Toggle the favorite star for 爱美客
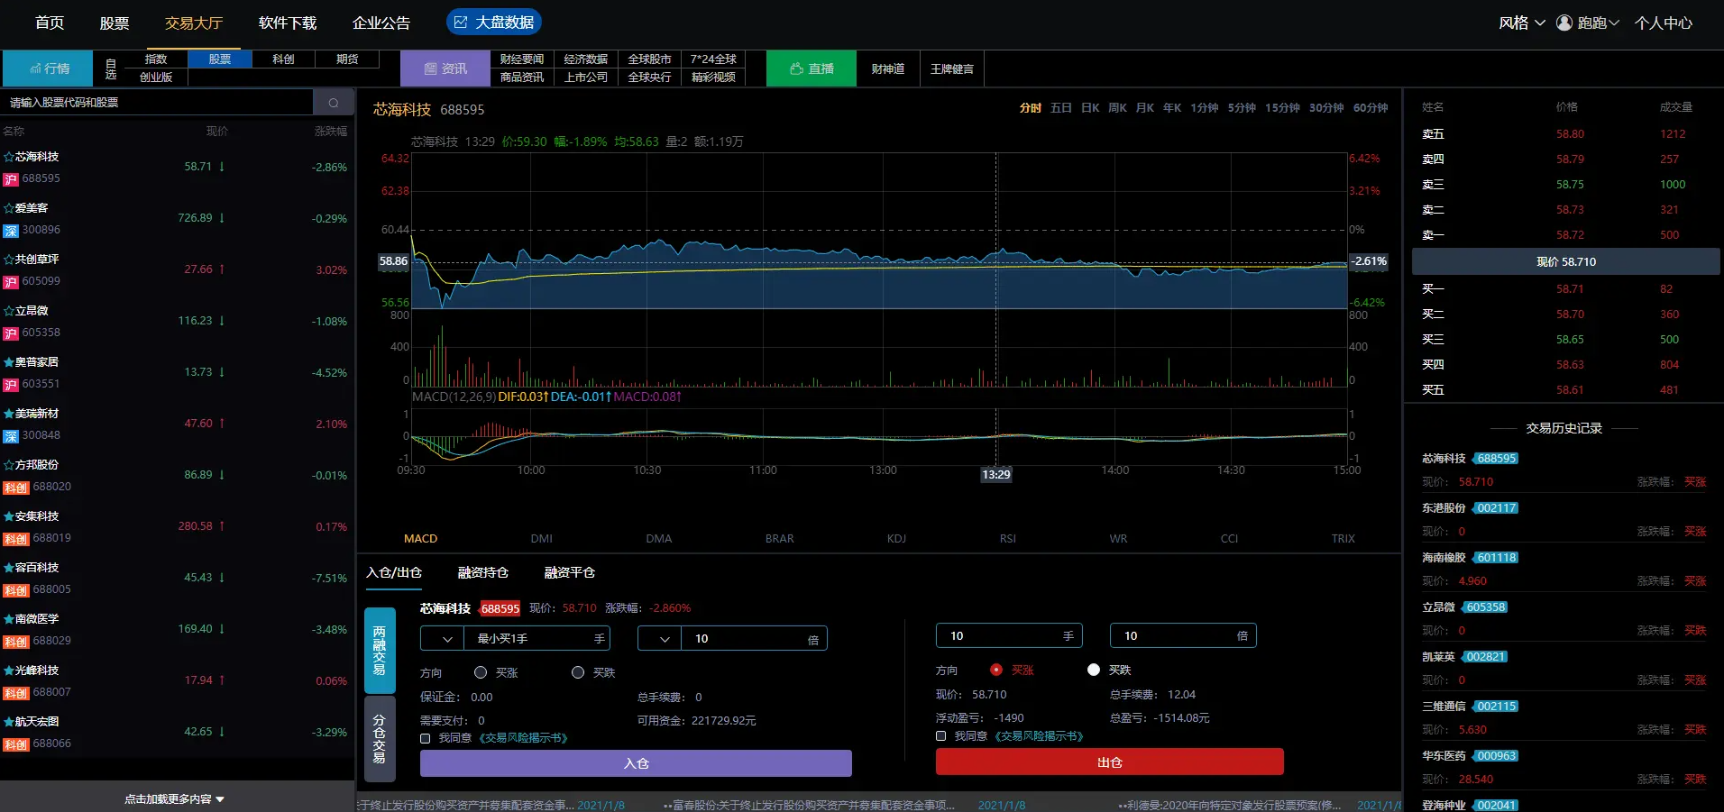 [9, 208]
